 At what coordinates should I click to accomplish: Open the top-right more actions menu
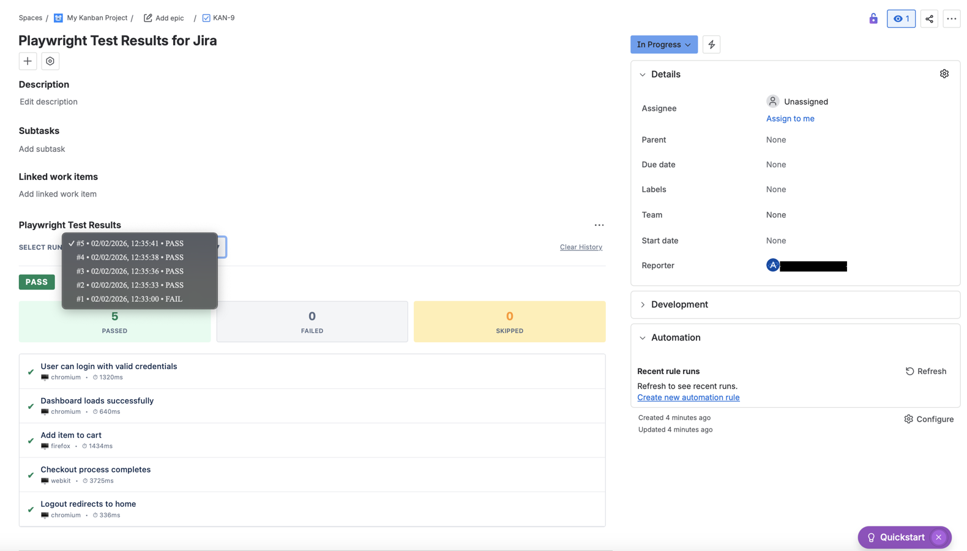[951, 18]
